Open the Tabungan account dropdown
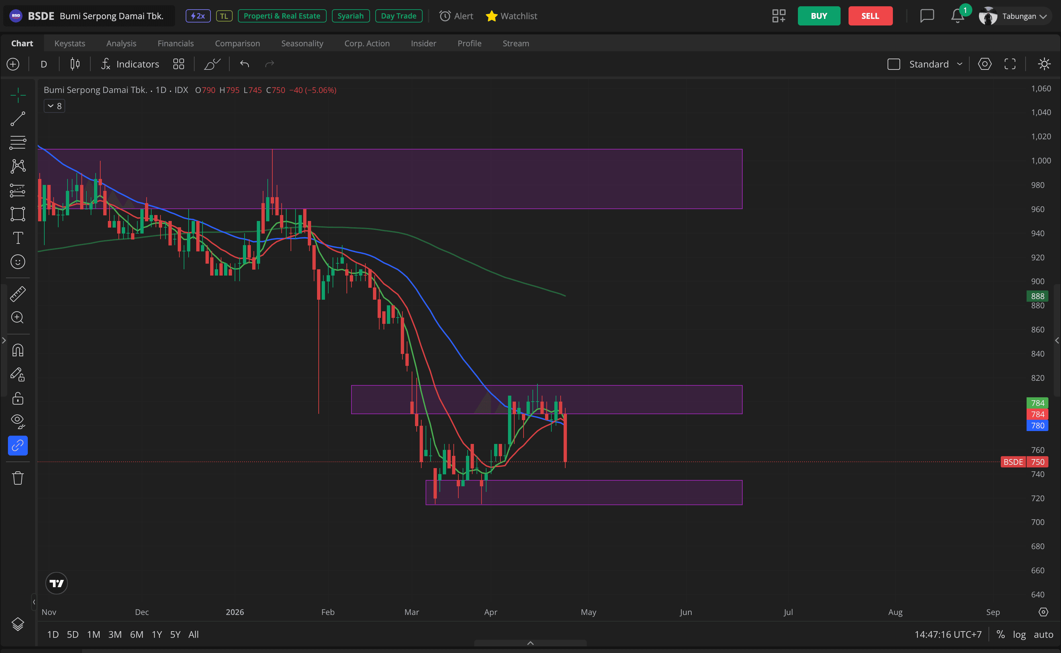Image resolution: width=1061 pixels, height=653 pixels. click(x=1015, y=16)
